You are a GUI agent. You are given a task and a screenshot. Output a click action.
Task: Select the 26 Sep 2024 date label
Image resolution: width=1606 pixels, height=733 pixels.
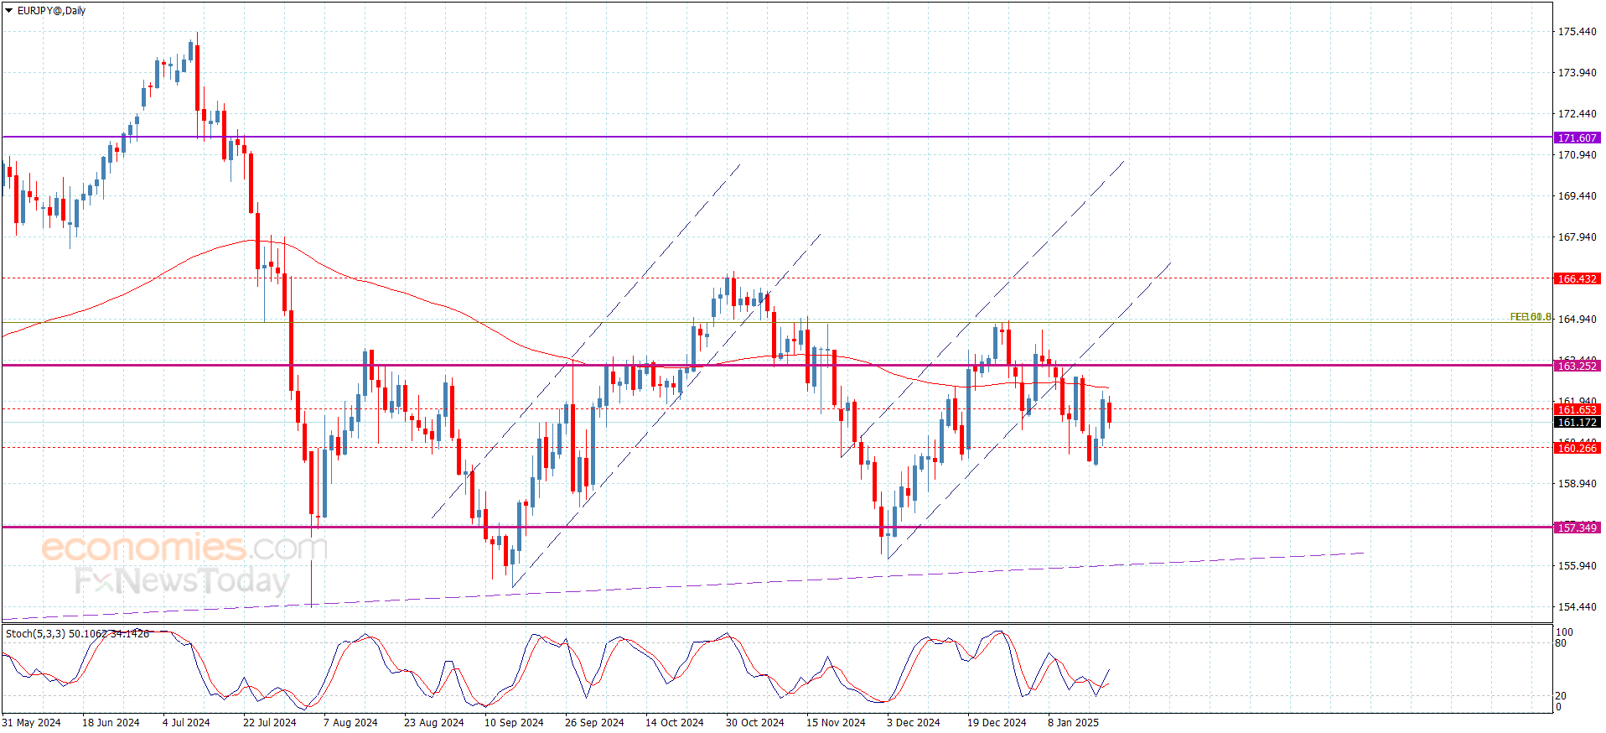594,723
